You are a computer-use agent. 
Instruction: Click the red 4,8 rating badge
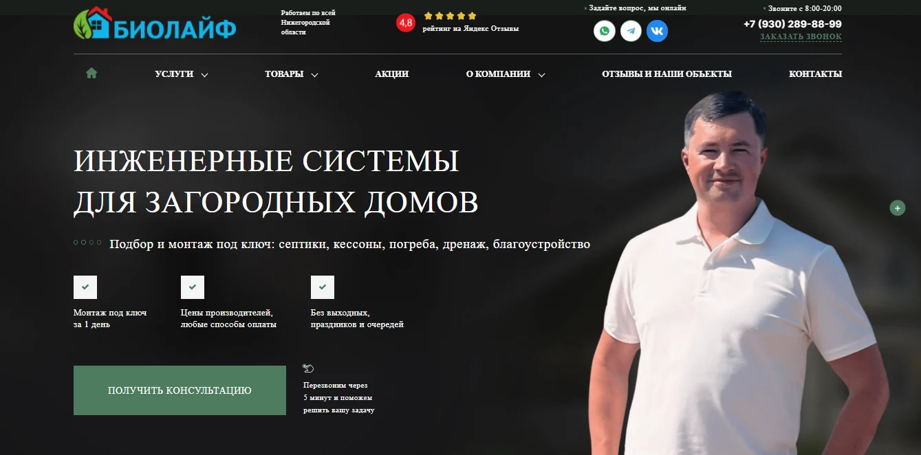(406, 23)
